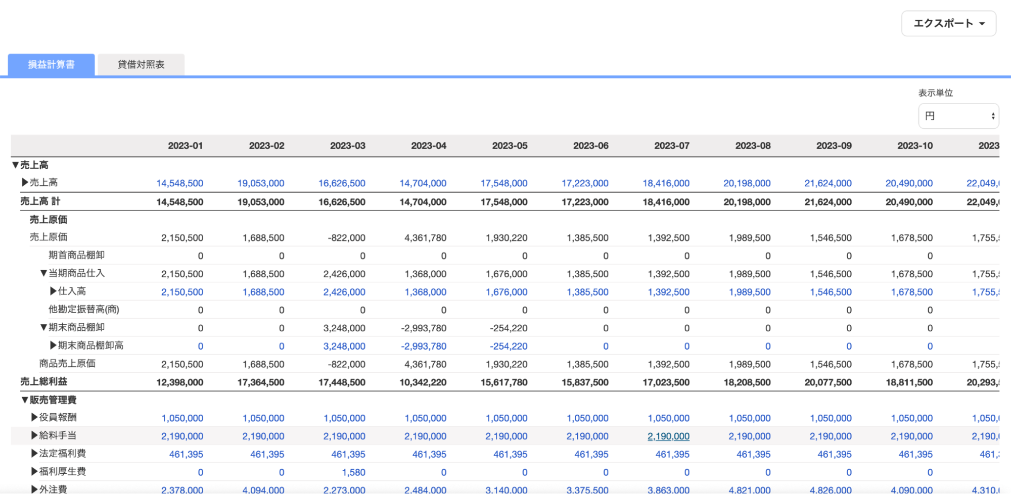1011x494 pixels.
Task: Expand the 福利厚生費 row
Action: click(x=34, y=472)
